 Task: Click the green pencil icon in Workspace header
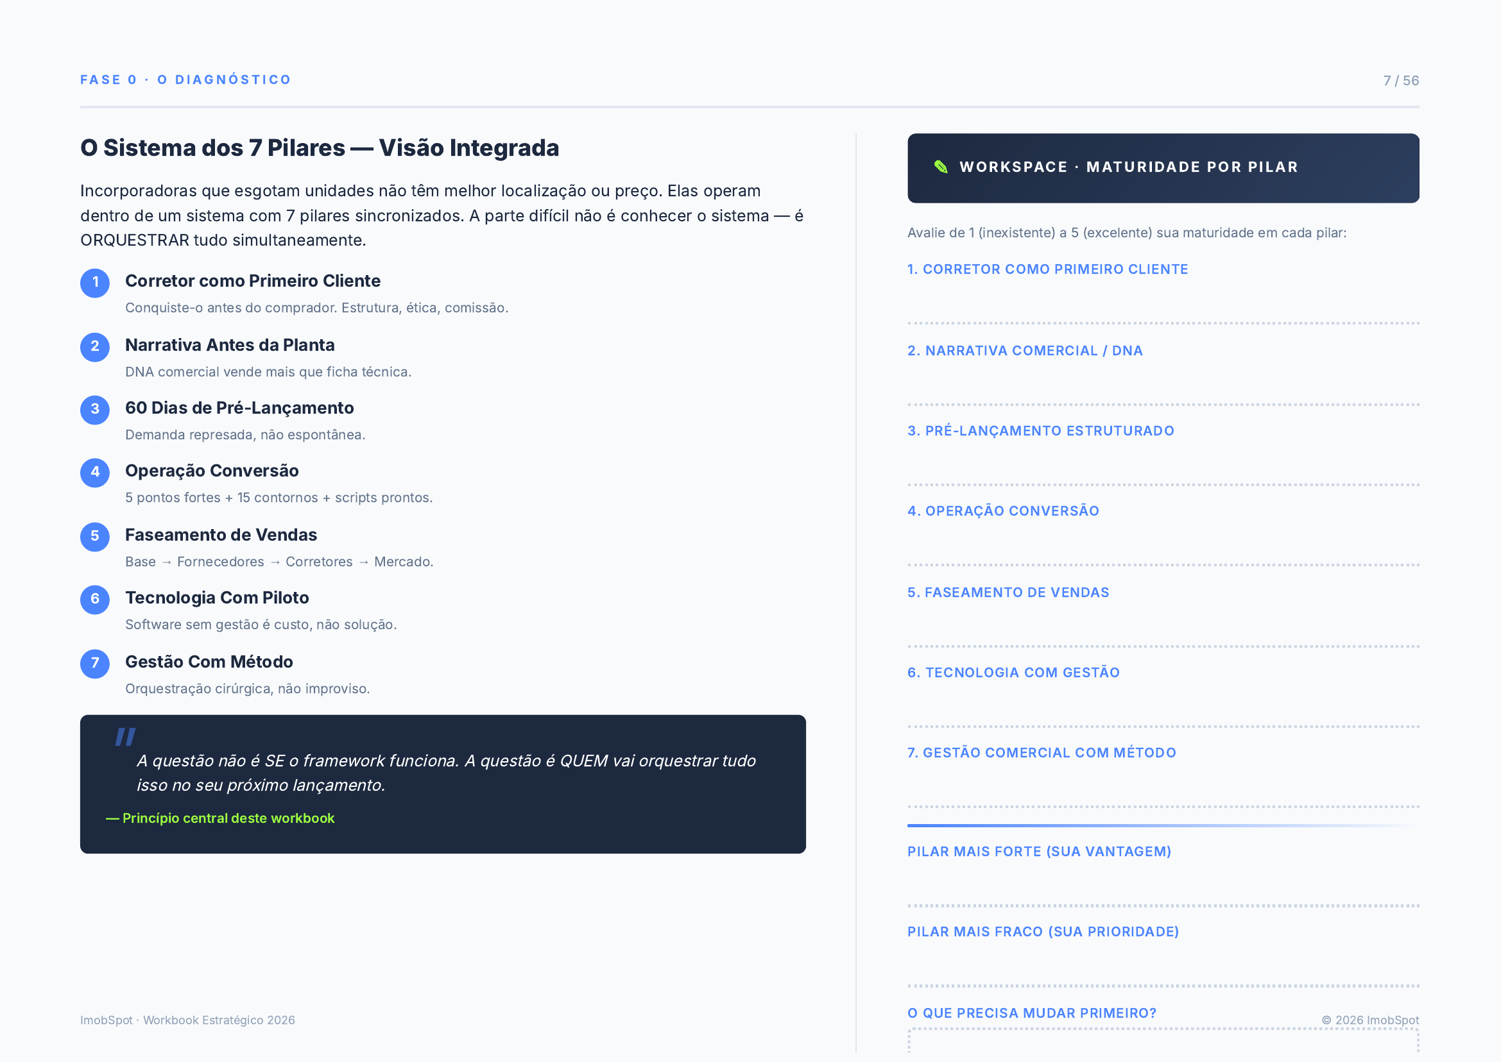(x=940, y=167)
